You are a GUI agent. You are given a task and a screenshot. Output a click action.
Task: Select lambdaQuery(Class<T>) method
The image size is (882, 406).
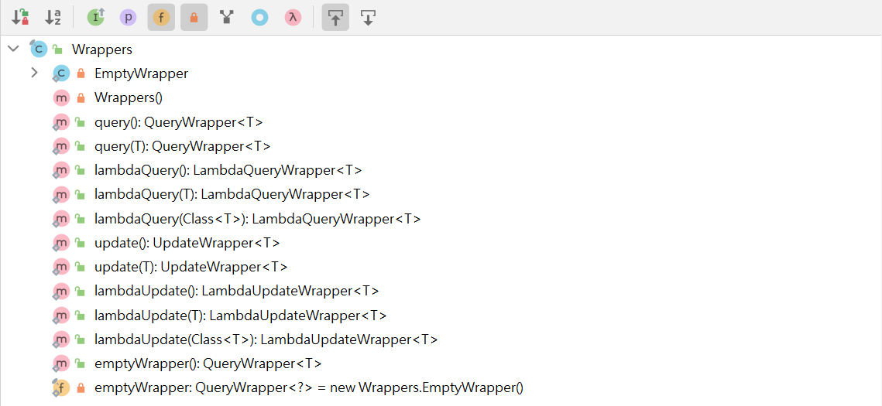click(x=258, y=218)
